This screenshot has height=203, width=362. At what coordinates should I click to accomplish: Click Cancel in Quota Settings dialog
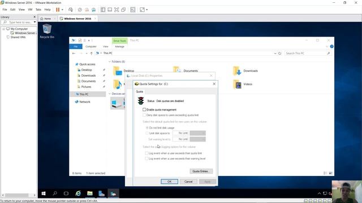[x=188, y=182]
